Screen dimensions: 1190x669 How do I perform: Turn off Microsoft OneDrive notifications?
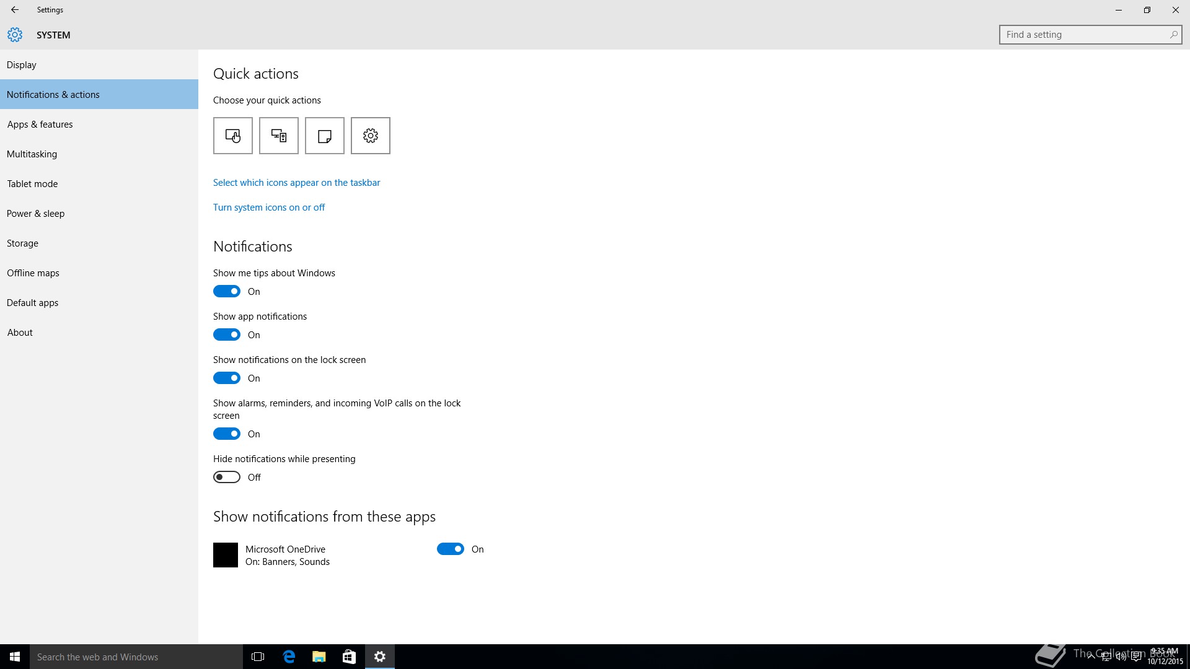(451, 549)
